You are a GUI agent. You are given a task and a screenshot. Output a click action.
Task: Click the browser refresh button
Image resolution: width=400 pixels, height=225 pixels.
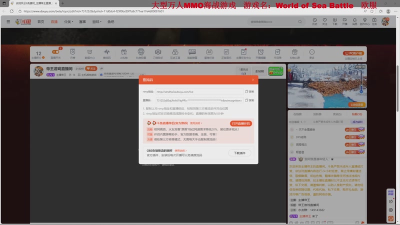(x=11, y=11)
